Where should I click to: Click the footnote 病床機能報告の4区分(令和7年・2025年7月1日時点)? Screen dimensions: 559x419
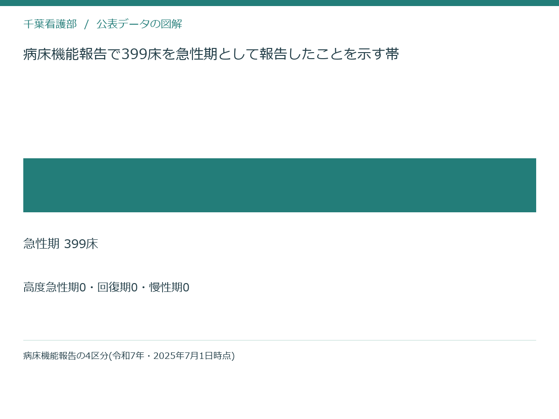129,356
